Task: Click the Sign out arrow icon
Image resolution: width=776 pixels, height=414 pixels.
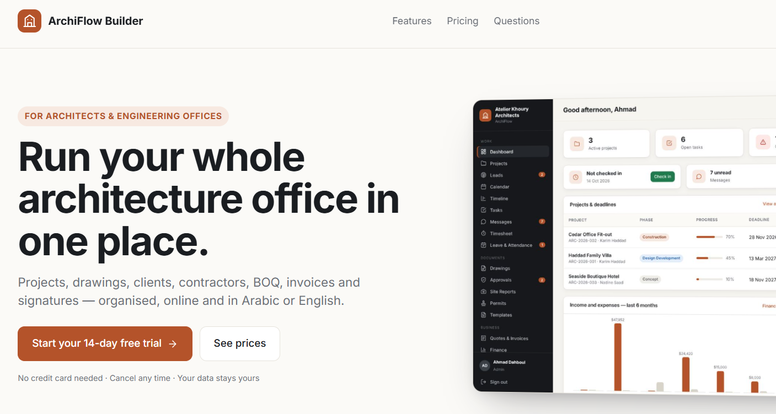Action: point(484,382)
